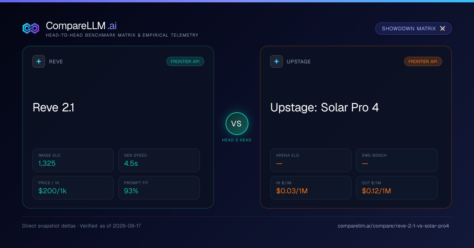The height and width of the screenshot is (248, 474).
Task: Click the circular VS badge
Action: pyautogui.click(x=237, y=124)
